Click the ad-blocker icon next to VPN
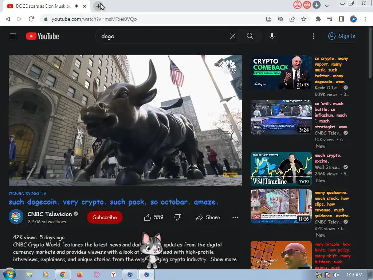This screenshot has width=373, height=280. click(x=307, y=5)
